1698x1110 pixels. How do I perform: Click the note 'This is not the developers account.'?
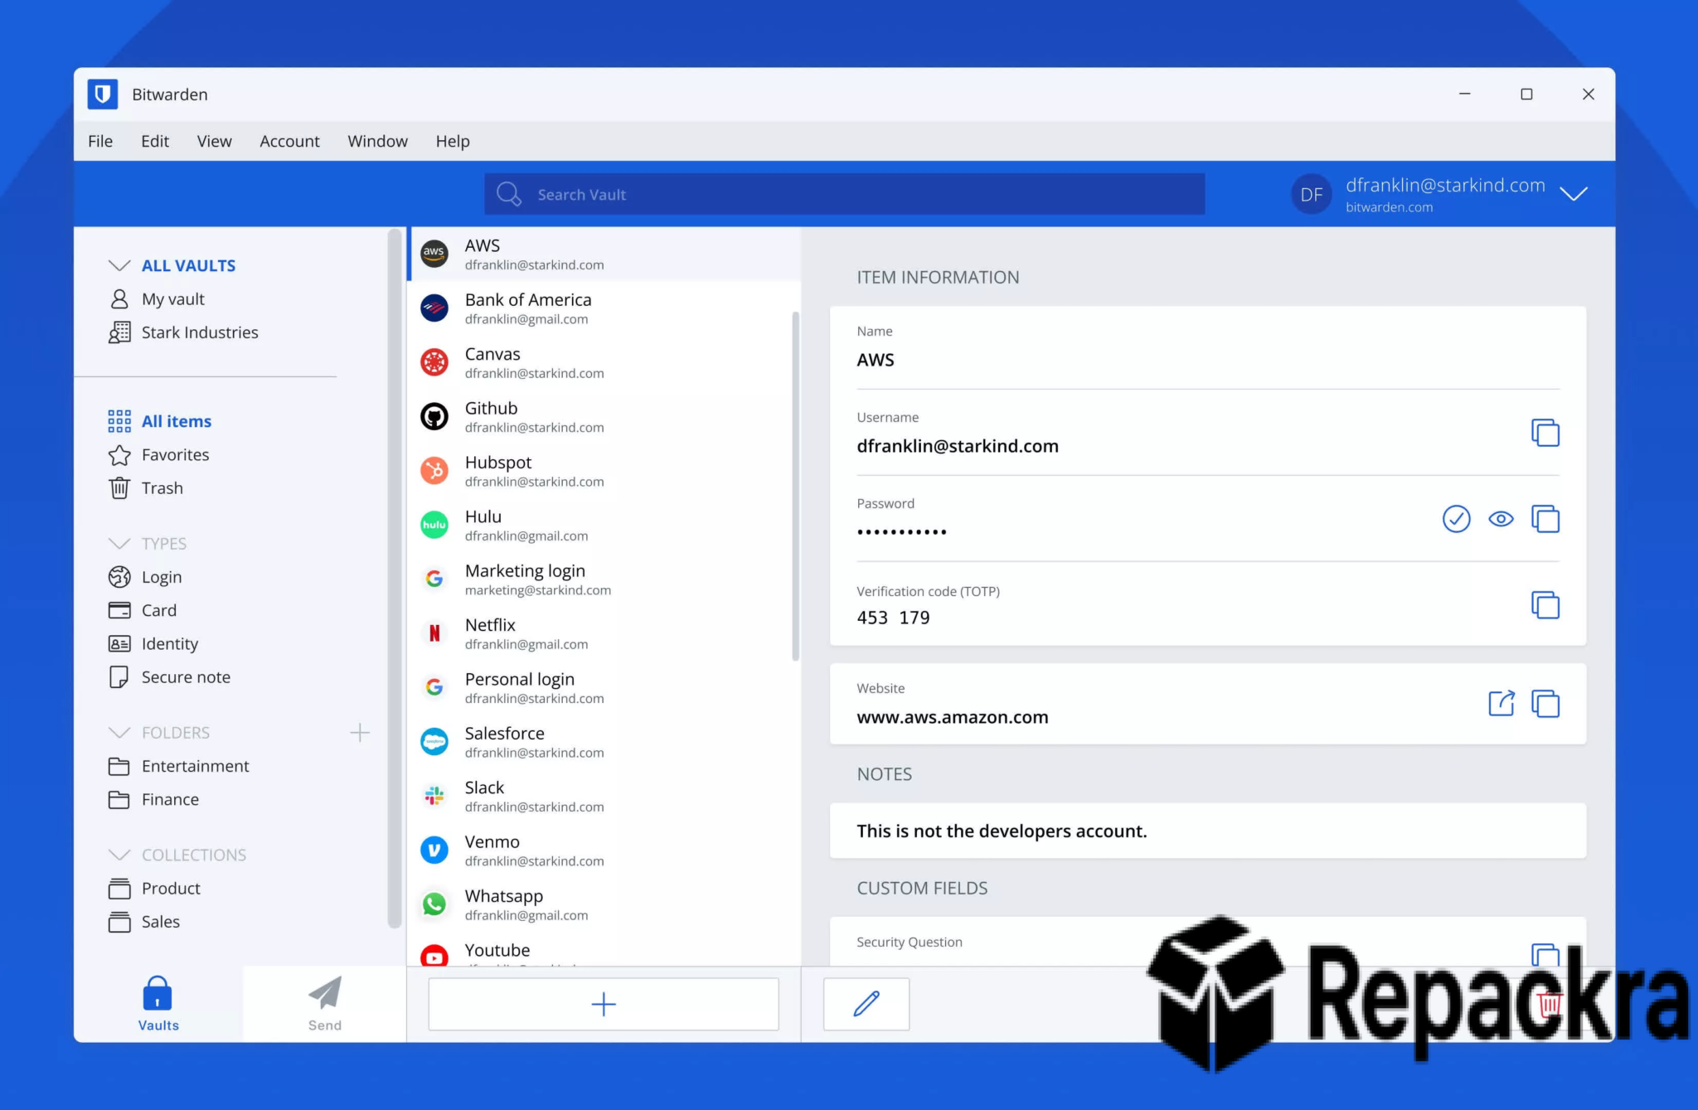(x=1002, y=831)
